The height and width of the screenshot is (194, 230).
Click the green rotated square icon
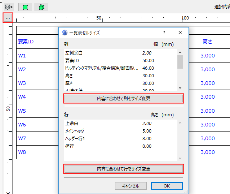[41, 7]
